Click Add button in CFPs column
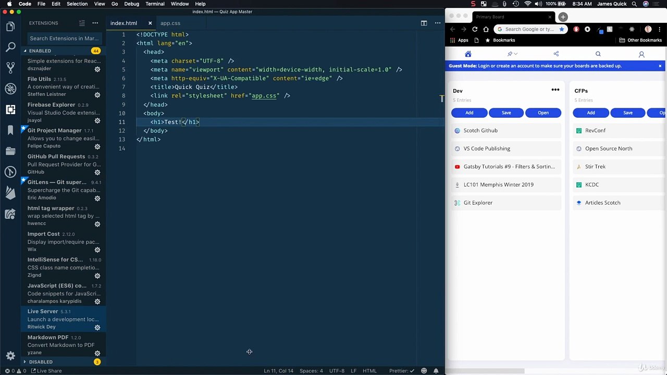This screenshot has height=375, width=667. tap(591, 113)
